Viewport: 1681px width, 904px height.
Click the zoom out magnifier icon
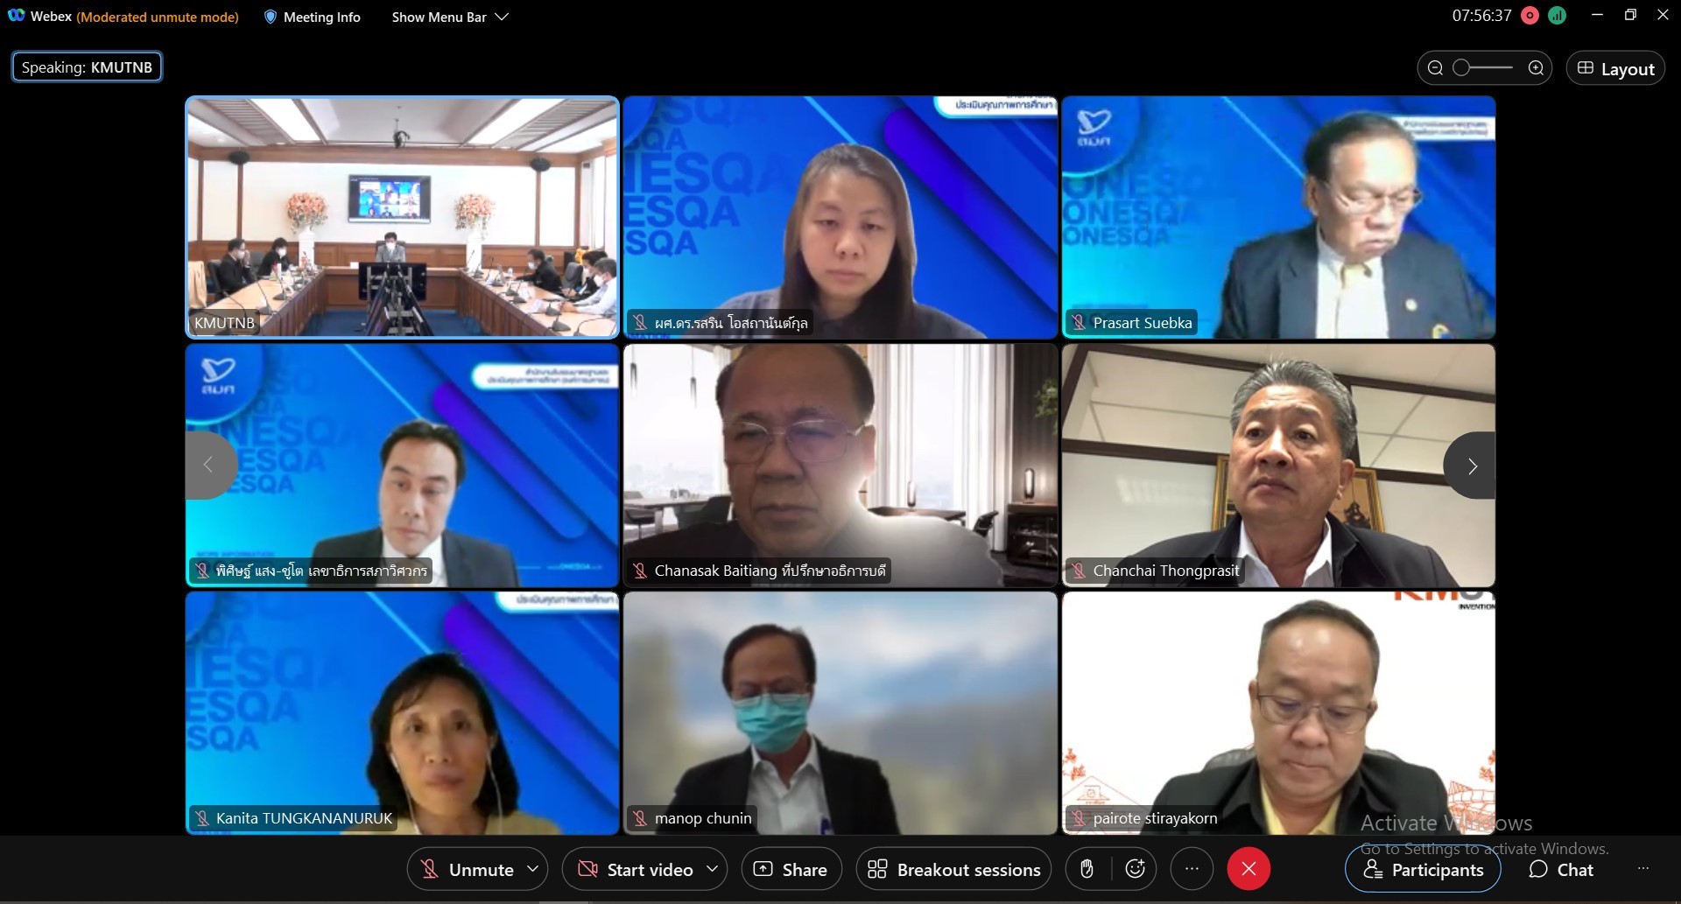tap(1435, 68)
